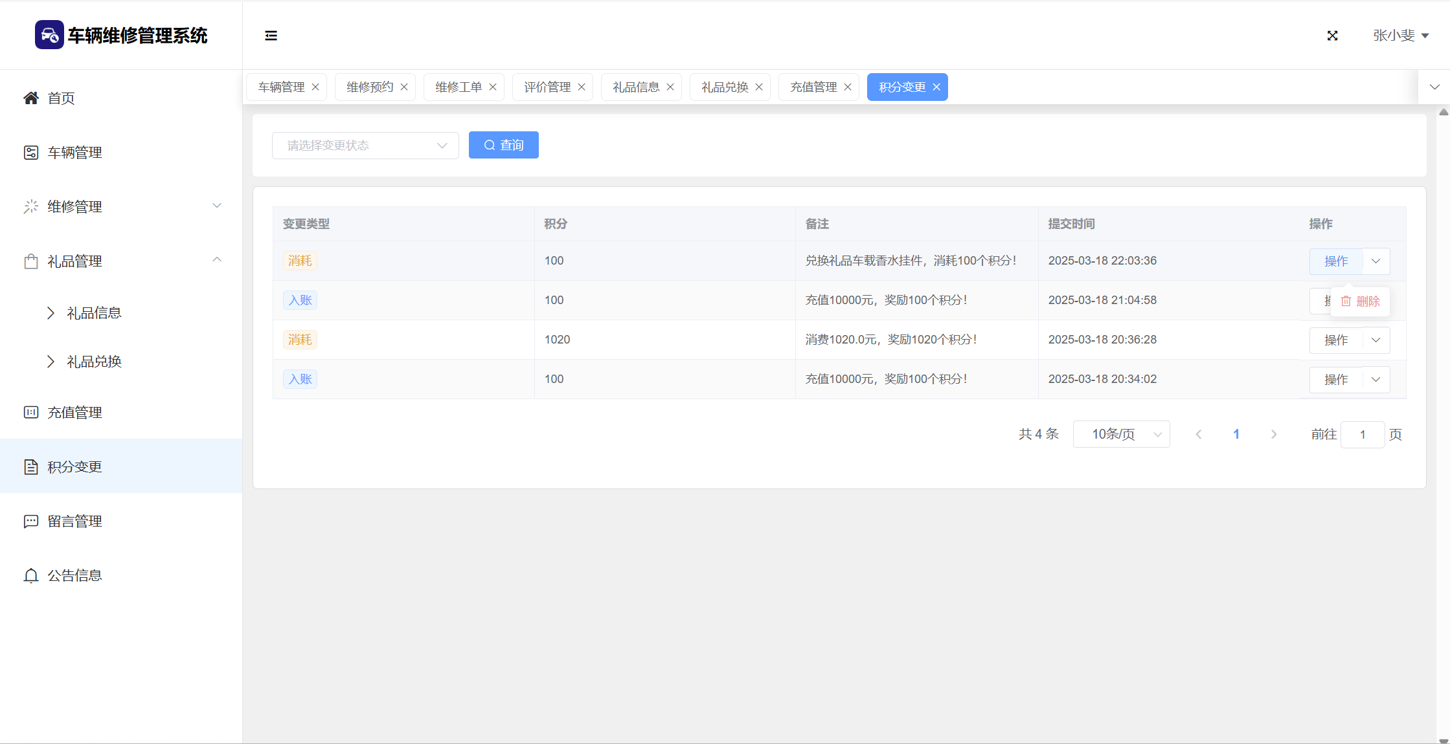Close the 积分变更 active tab
This screenshot has width=1450, height=744.
point(936,87)
